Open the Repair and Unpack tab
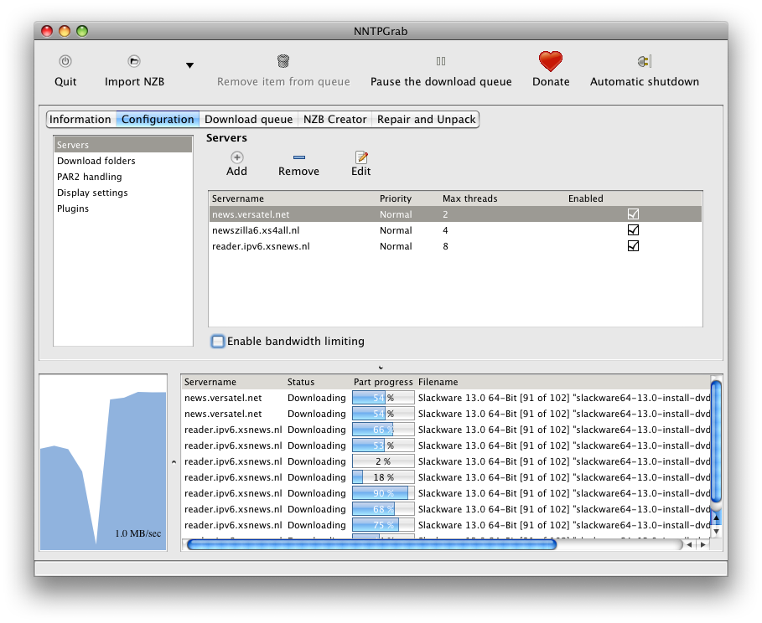The image size is (762, 623). pyautogui.click(x=426, y=120)
